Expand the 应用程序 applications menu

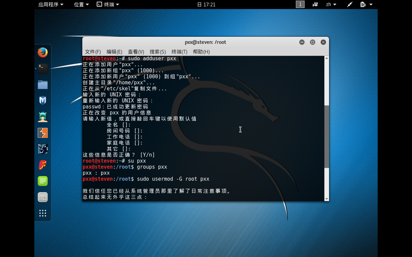tap(51, 4)
